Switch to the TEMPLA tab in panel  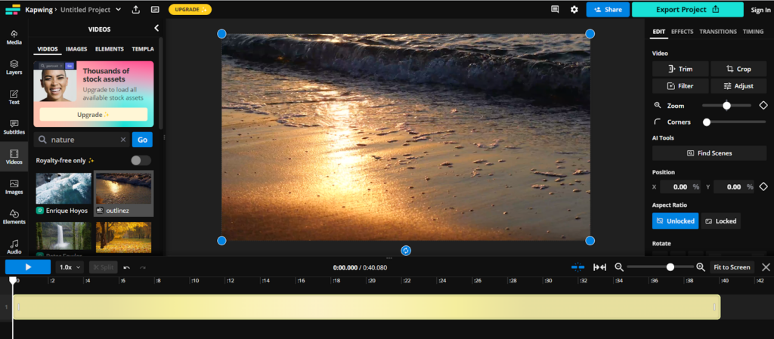click(143, 49)
